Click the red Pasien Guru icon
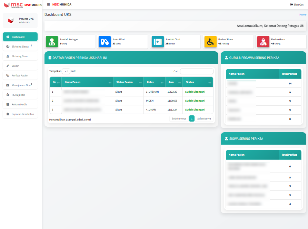This screenshot has width=308, height=229. click(263, 42)
